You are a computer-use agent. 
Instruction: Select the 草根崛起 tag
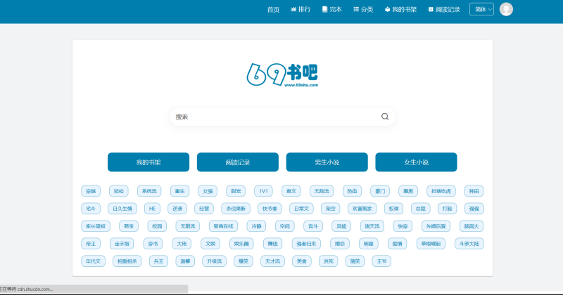431,244
